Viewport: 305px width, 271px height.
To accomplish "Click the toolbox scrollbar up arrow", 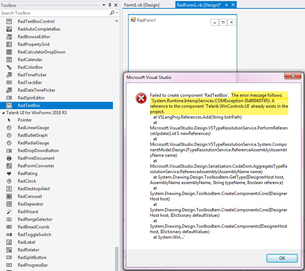I will point(117,21).
